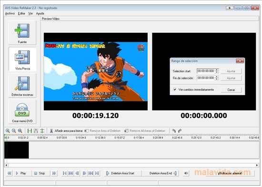Viewport: 262px width, 187px height.
Task: Select the Detectar escenas tool
Action: [22, 86]
